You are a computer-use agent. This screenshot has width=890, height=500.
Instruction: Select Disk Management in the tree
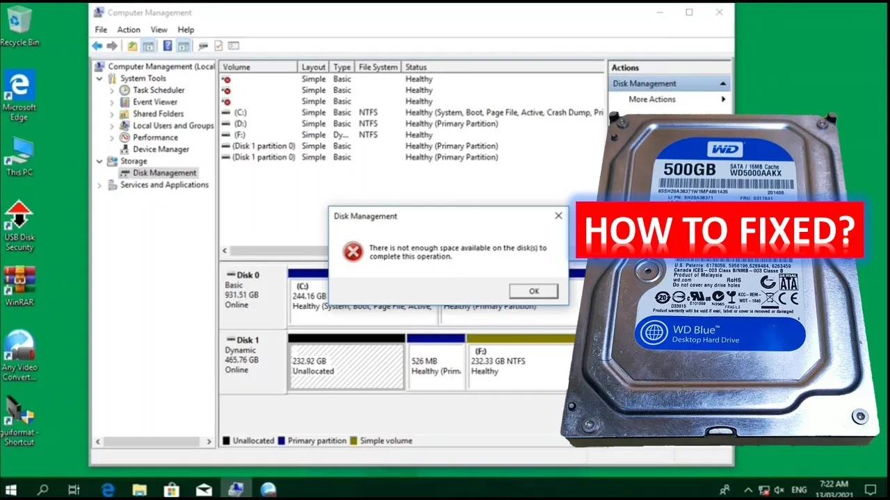[x=159, y=173]
